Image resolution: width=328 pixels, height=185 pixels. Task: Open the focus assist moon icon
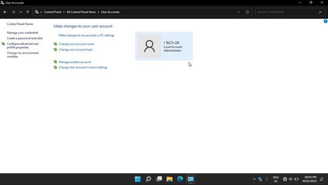click(321, 179)
